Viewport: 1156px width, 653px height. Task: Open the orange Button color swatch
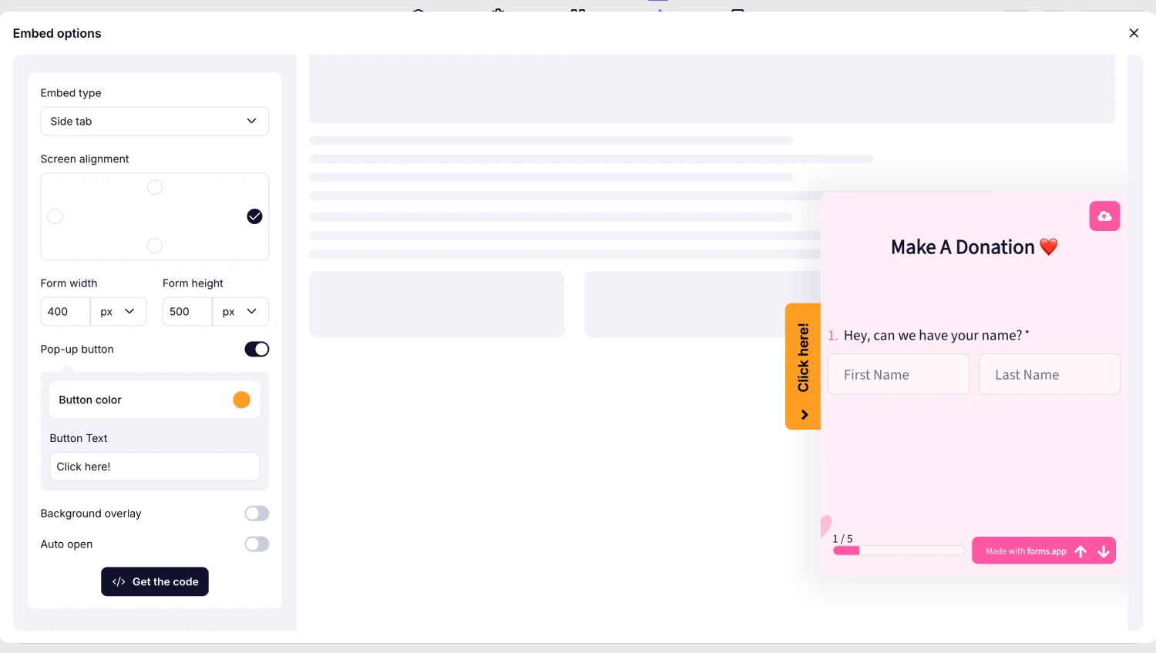click(x=241, y=400)
